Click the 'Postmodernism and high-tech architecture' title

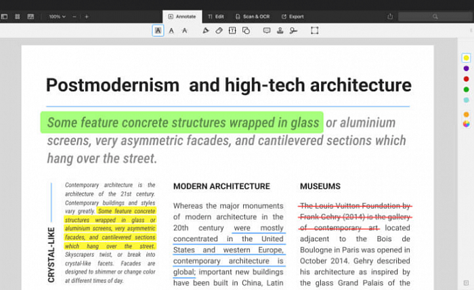click(x=229, y=85)
